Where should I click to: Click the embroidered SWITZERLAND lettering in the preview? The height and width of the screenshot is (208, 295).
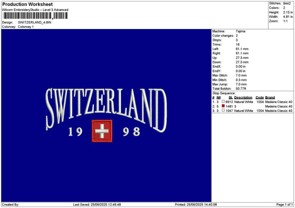[106, 109]
